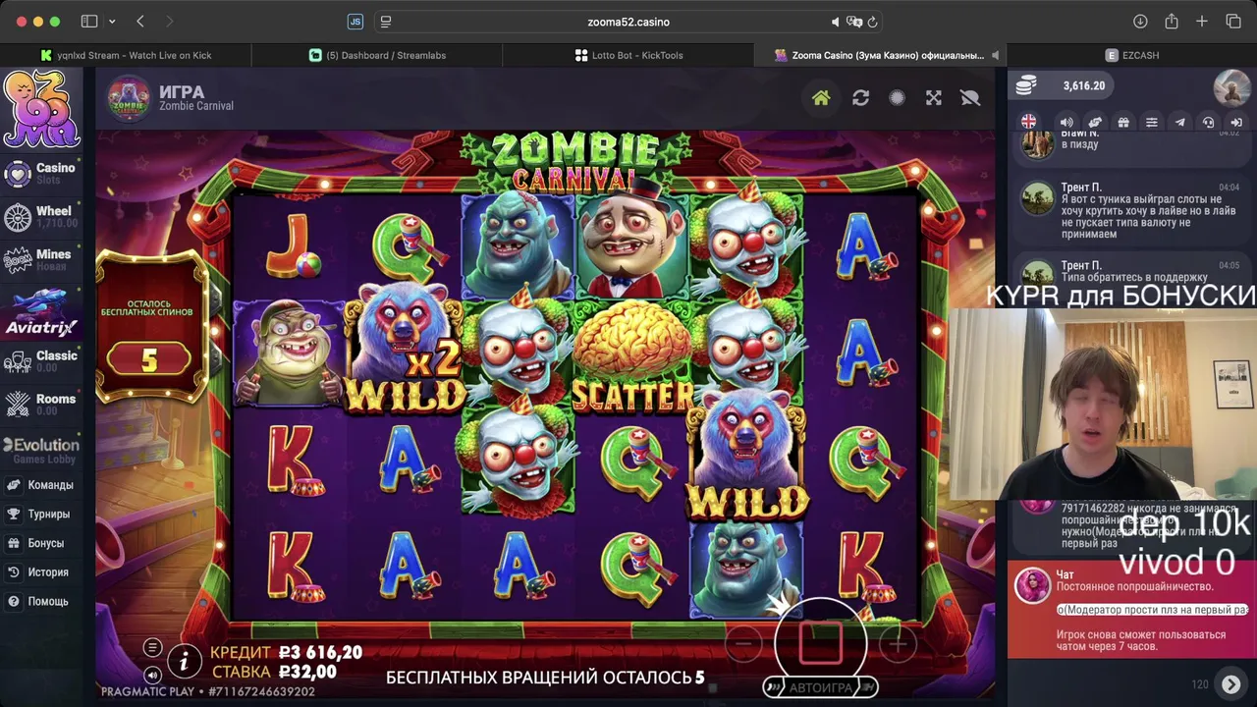This screenshot has width=1257, height=707.
Task: Enter fullscreen game mode
Action: 934,98
